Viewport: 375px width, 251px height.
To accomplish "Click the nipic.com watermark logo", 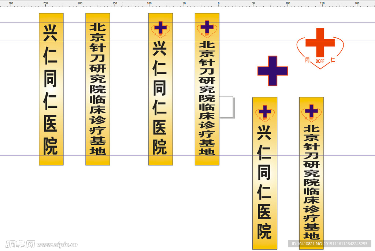I will point(41,244).
